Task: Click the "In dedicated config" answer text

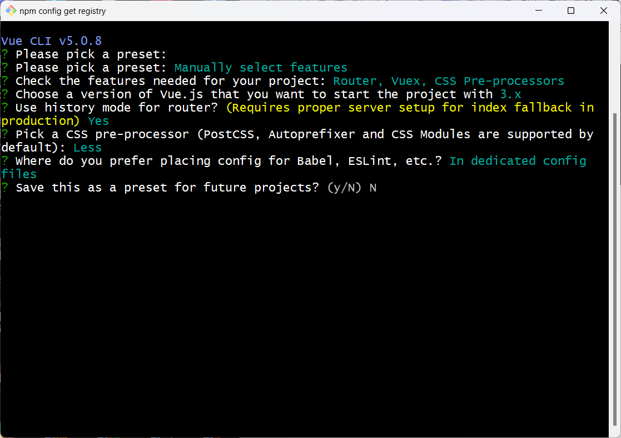Action: click(518, 161)
